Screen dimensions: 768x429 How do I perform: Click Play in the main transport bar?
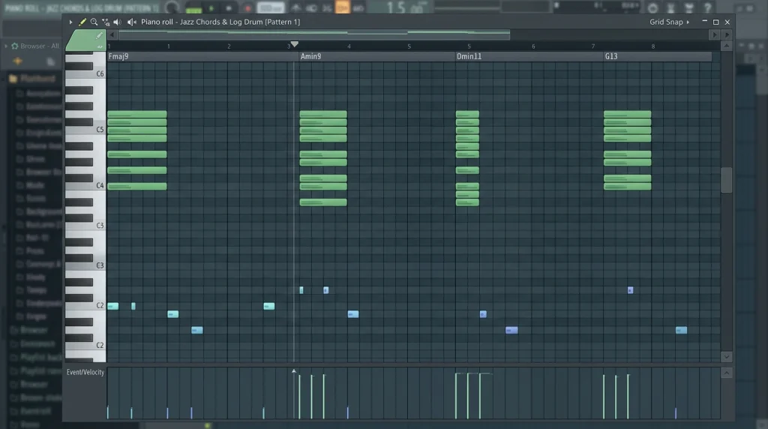tap(211, 8)
